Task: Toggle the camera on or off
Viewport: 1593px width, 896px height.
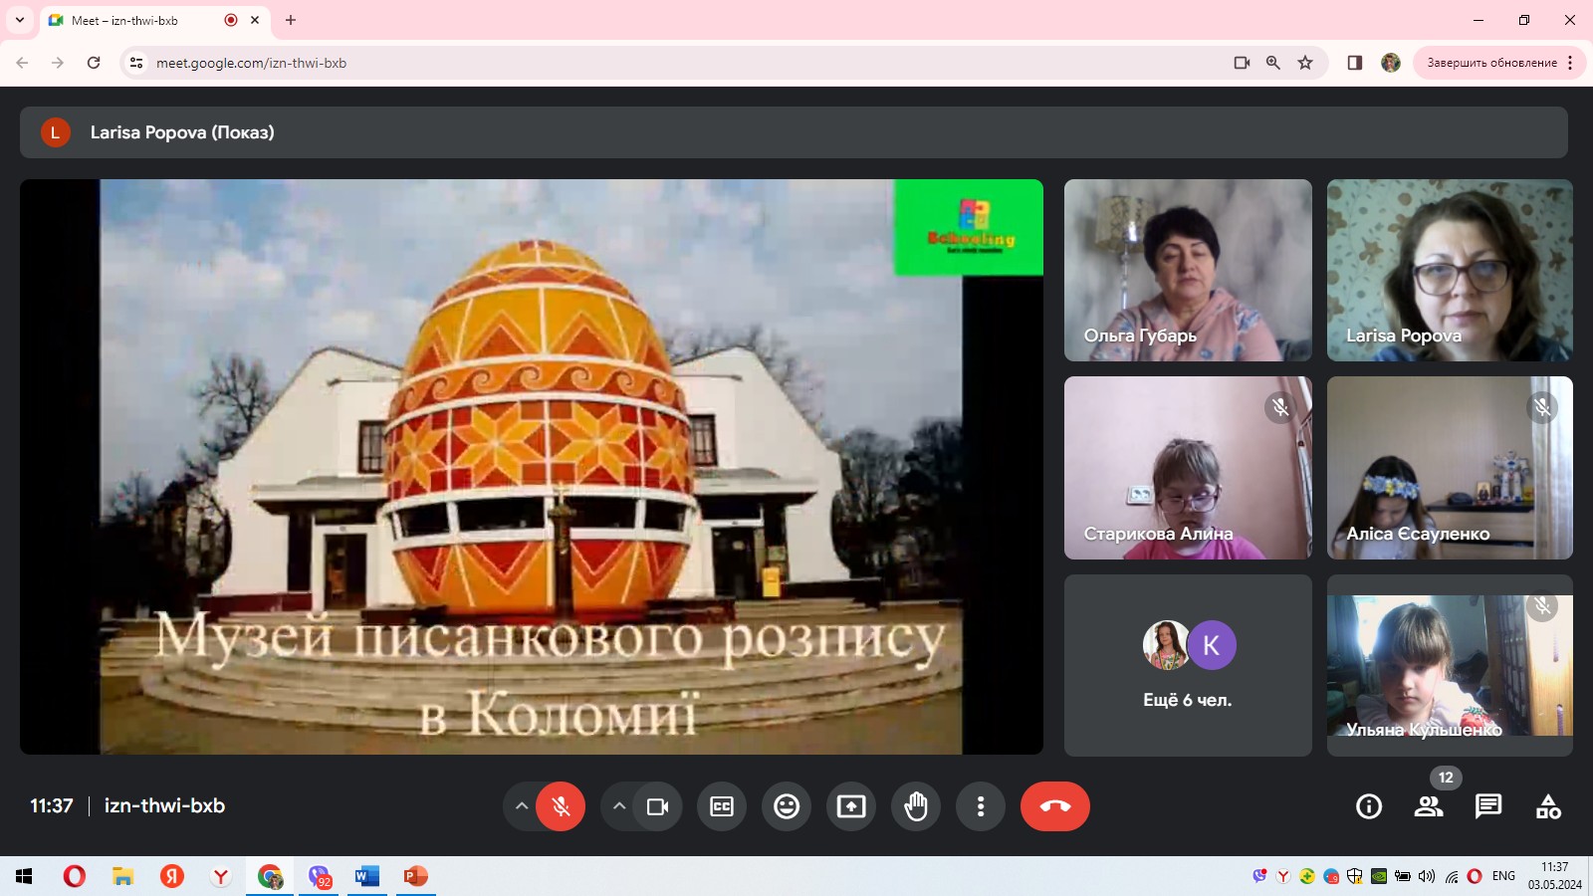Action: pyautogui.click(x=657, y=806)
